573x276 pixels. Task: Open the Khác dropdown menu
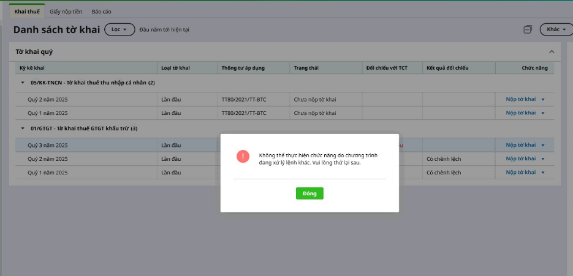point(555,29)
